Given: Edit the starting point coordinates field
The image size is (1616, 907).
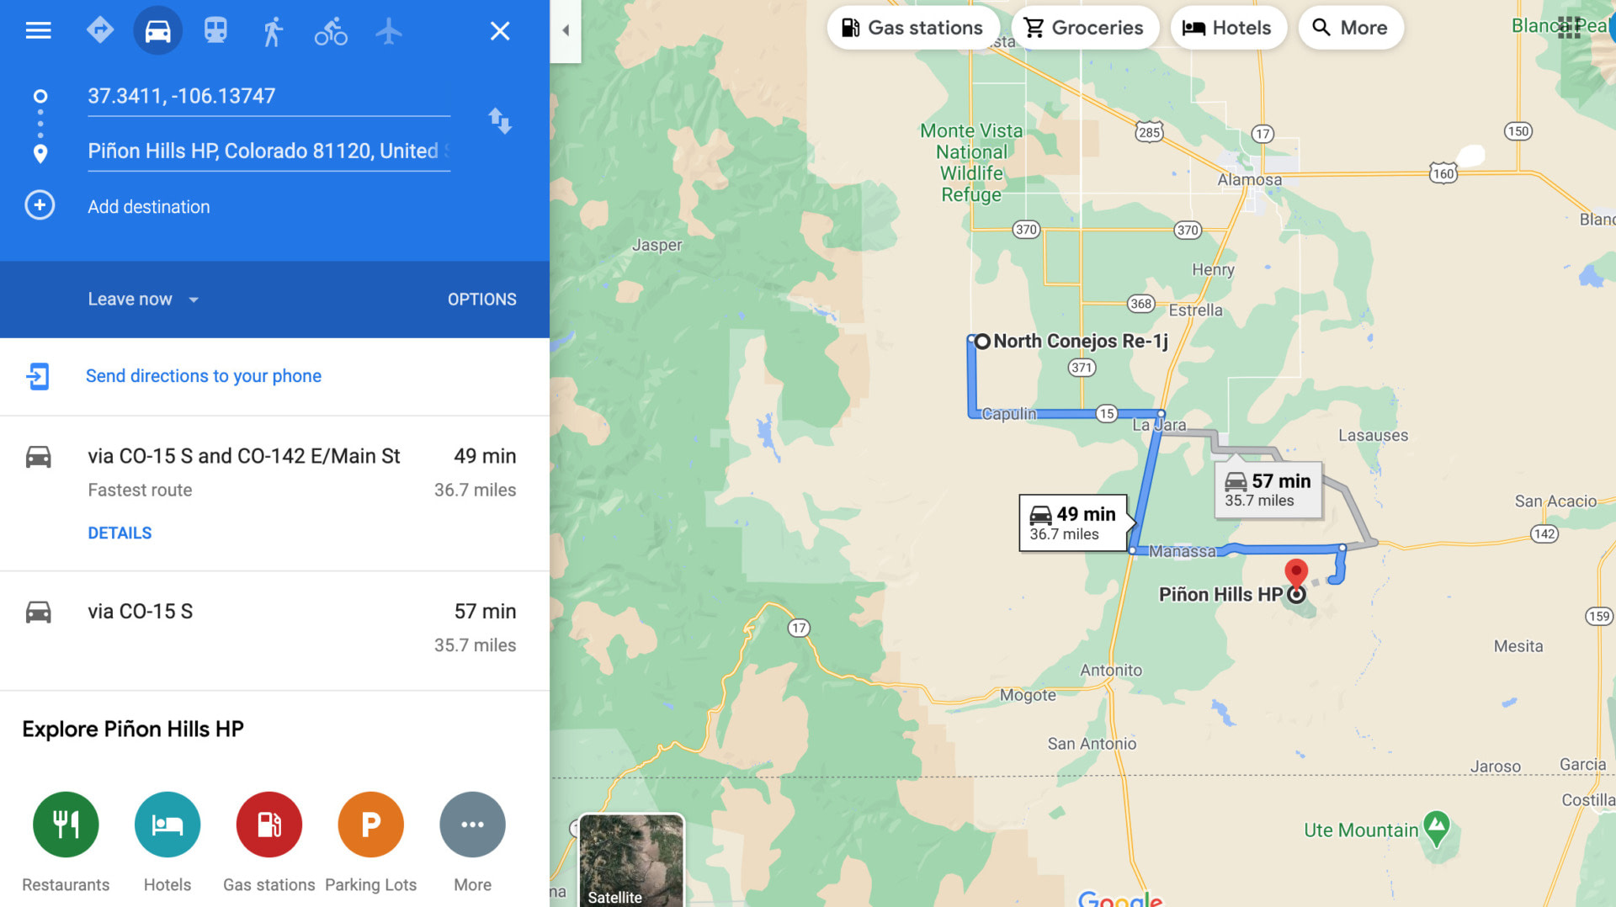Looking at the screenshot, I should [x=268, y=96].
